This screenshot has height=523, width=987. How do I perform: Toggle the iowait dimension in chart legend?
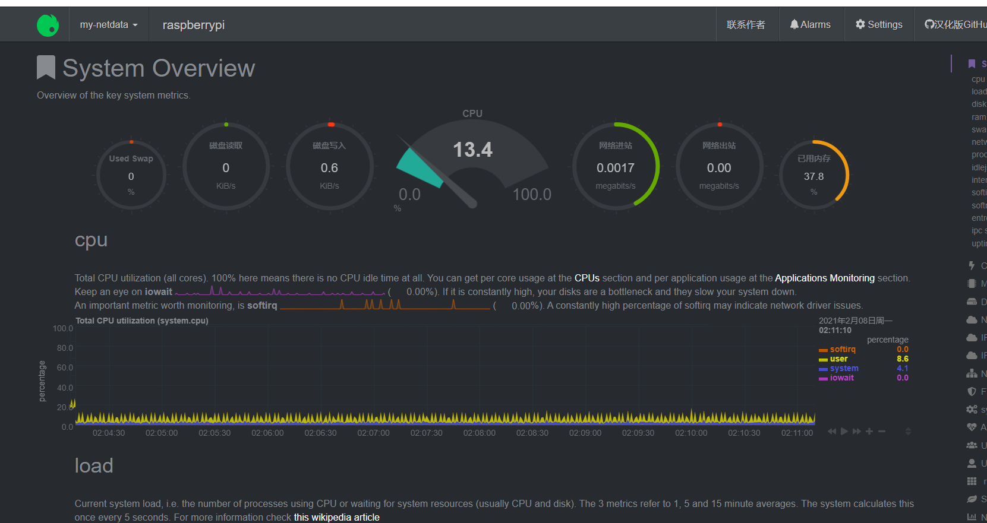coord(841,378)
